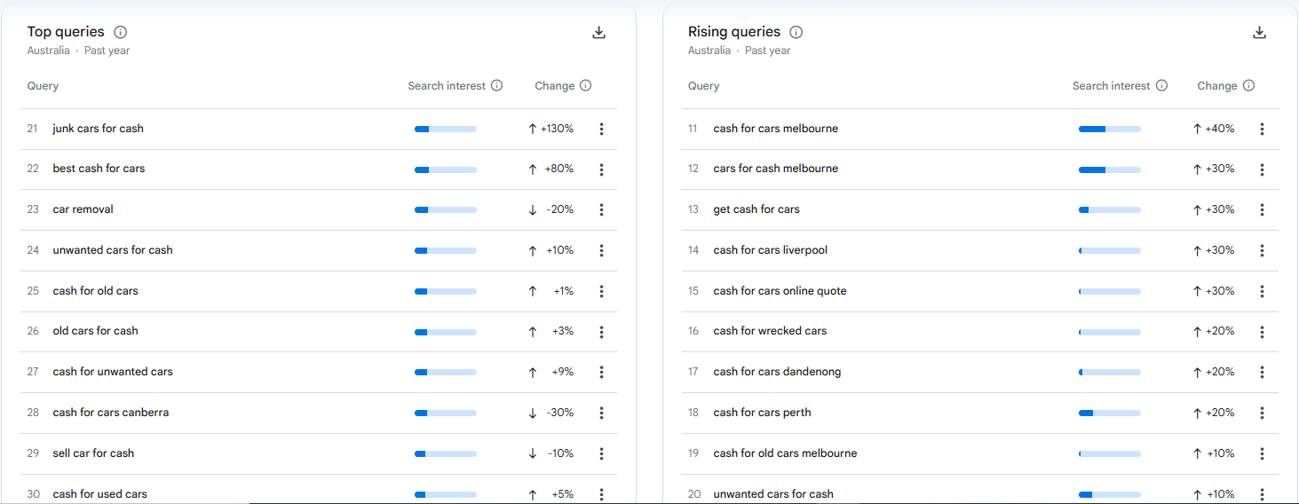The image size is (1299, 504).
Task: Open more options for cash for old cars
Action: [x=601, y=291]
